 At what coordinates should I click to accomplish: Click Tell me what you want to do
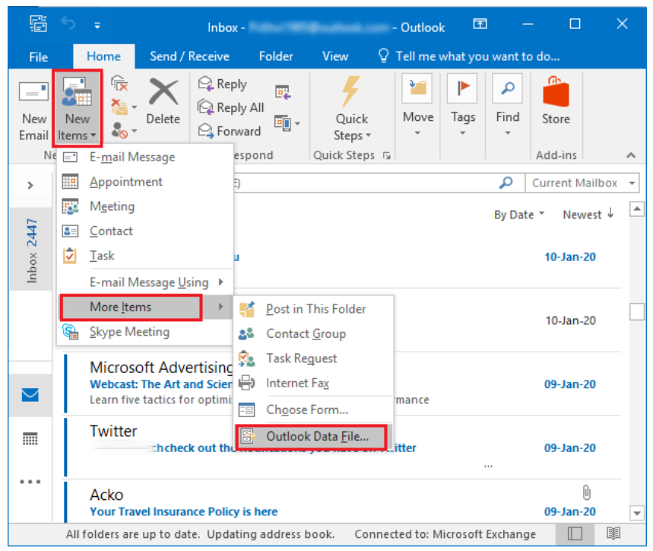(469, 56)
